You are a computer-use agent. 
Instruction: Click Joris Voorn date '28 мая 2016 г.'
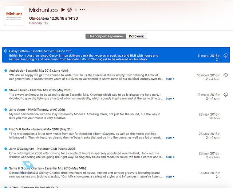tap(210, 114)
